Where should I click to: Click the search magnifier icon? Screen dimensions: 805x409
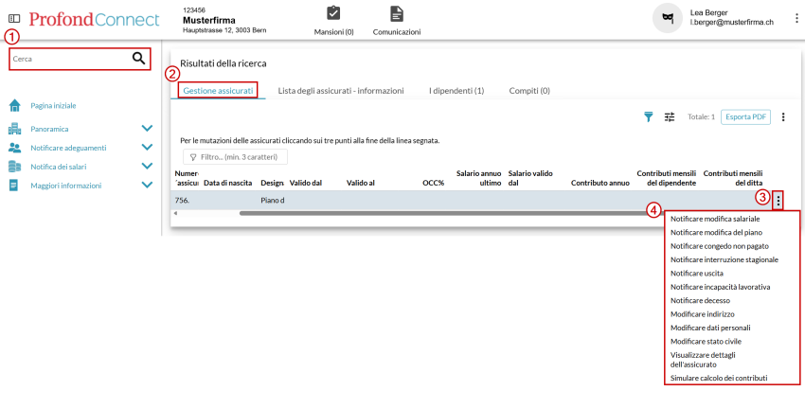[x=138, y=59]
